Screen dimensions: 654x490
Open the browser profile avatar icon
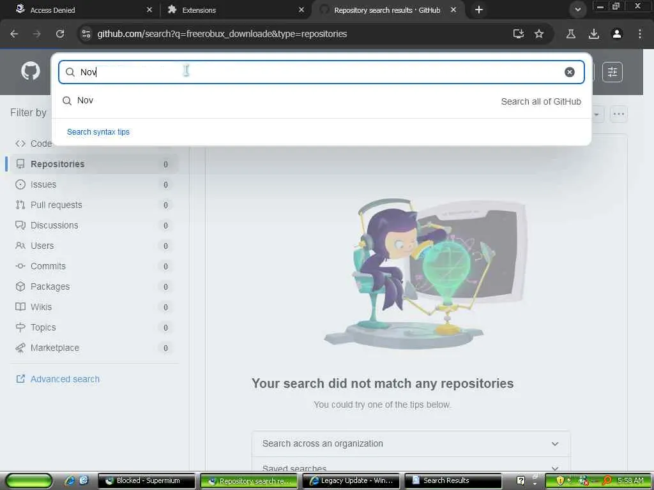pyautogui.click(x=617, y=34)
